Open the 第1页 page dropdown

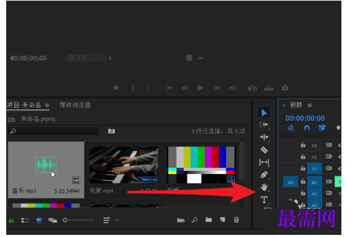[x=86, y=58]
